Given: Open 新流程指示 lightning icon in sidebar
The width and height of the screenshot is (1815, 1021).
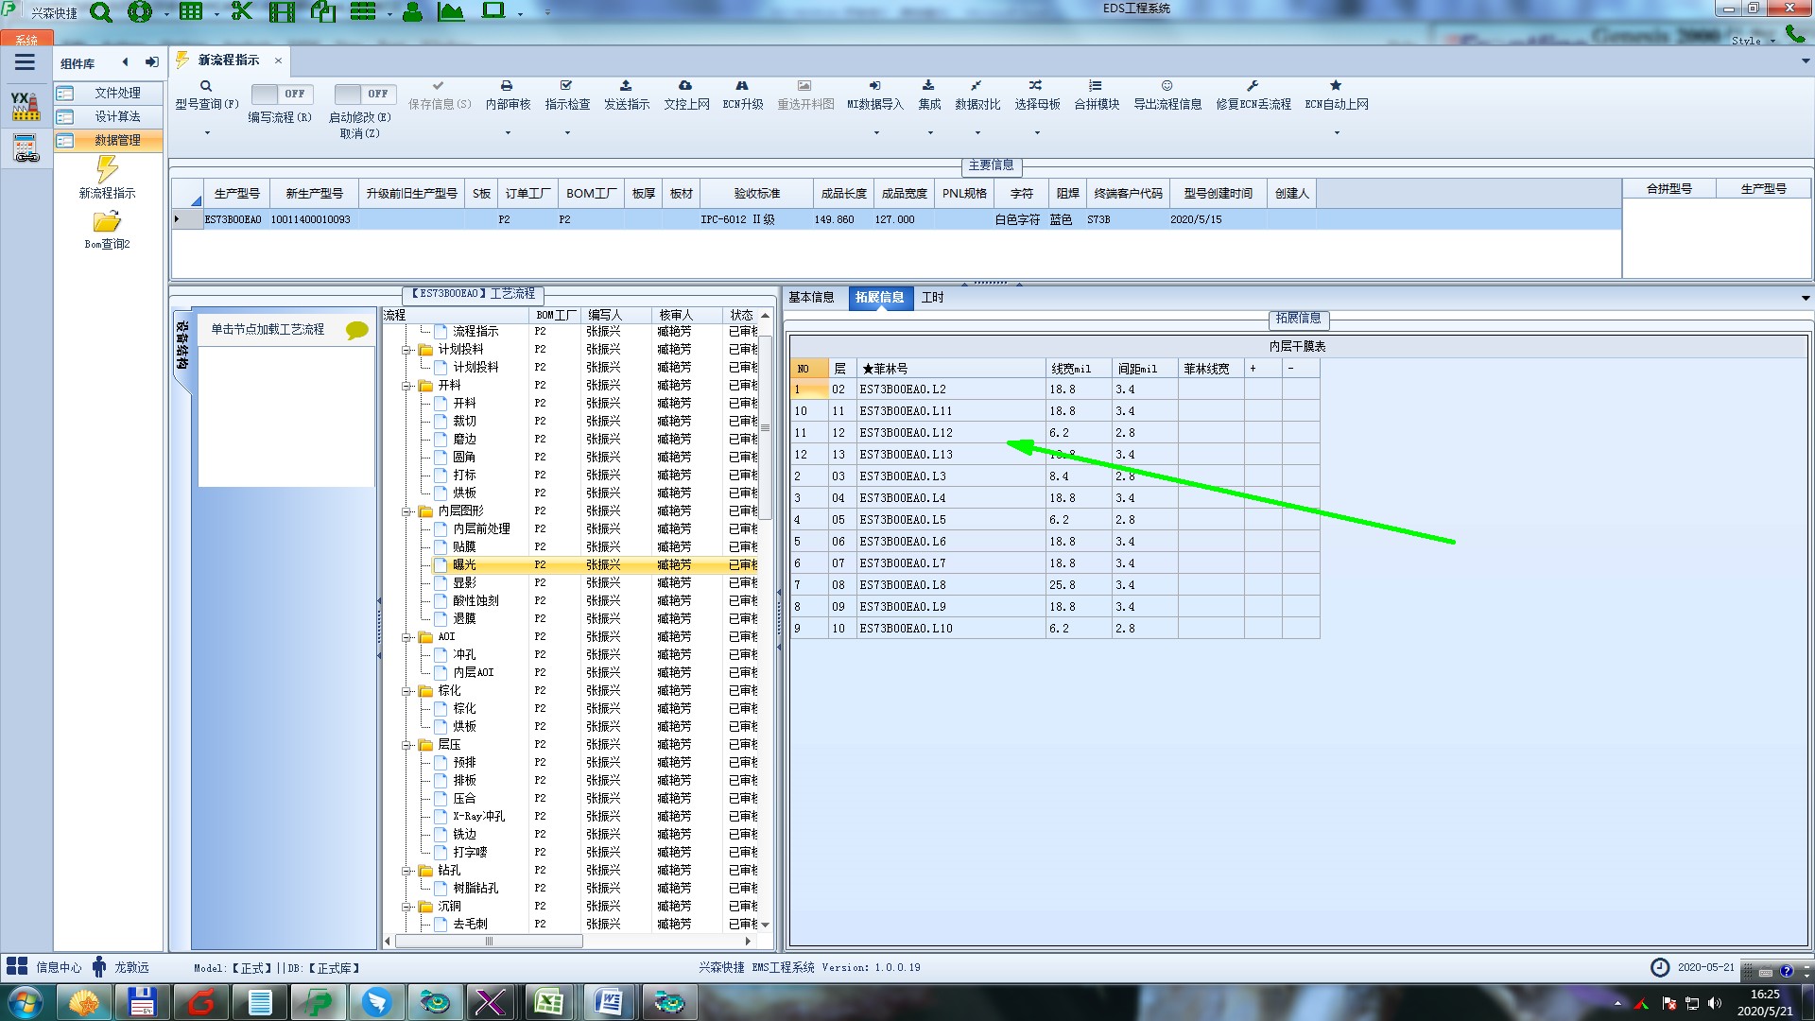Looking at the screenshot, I should click(107, 170).
